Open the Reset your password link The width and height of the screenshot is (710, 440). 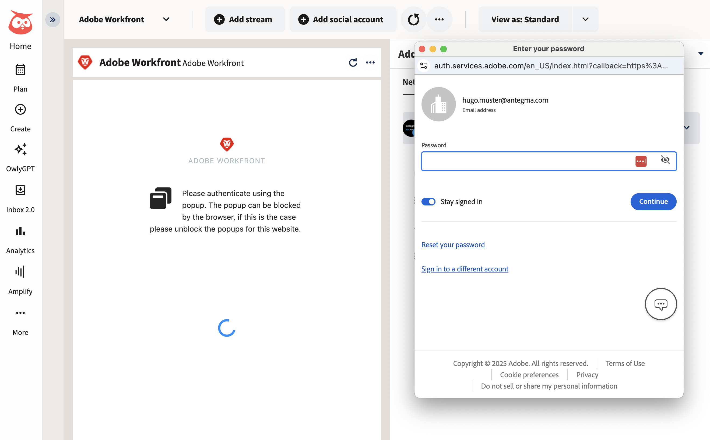[x=453, y=245]
